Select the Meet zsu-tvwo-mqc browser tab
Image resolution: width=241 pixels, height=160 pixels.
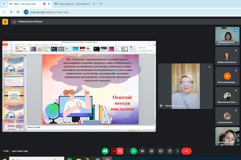[27, 4]
